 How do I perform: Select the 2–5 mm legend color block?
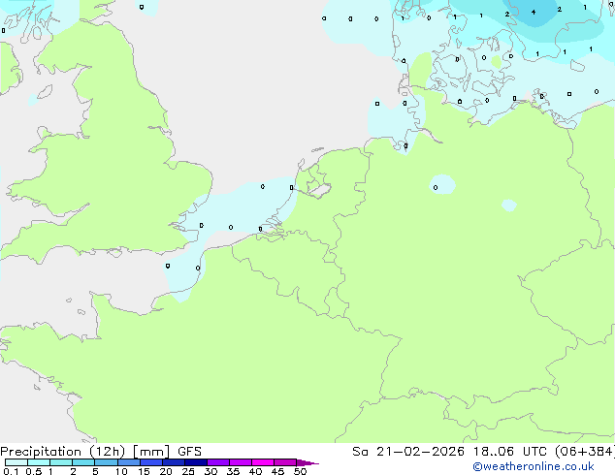(83, 462)
